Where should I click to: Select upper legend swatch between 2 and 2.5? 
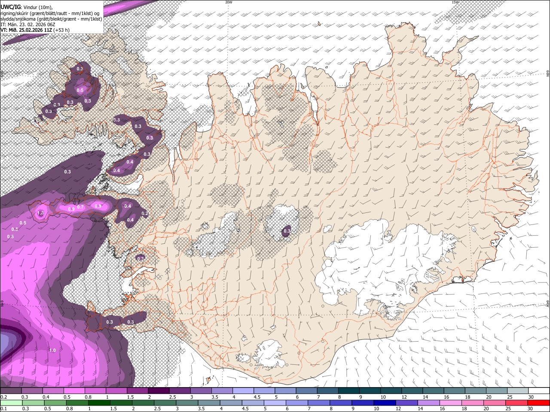[158, 391]
